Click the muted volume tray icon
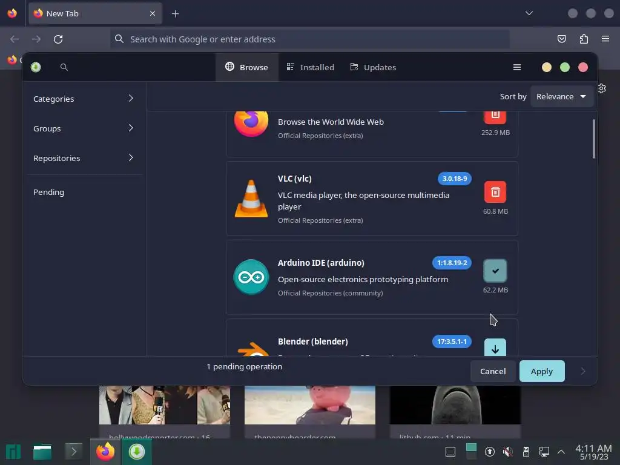The image size is (620, 465). click(x=508, y=452)
